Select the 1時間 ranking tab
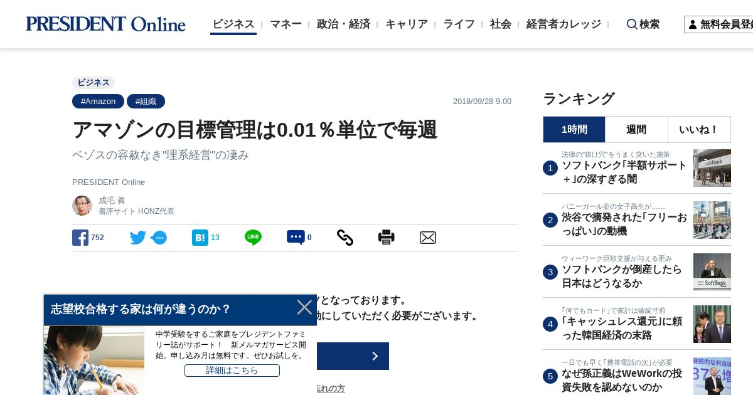The width and height of the screenshot is (753, 395). (x=574, y=129)
